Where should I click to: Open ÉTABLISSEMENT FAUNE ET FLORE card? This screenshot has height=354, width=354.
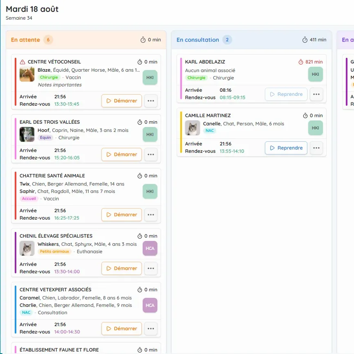click(x=86, y=349)
